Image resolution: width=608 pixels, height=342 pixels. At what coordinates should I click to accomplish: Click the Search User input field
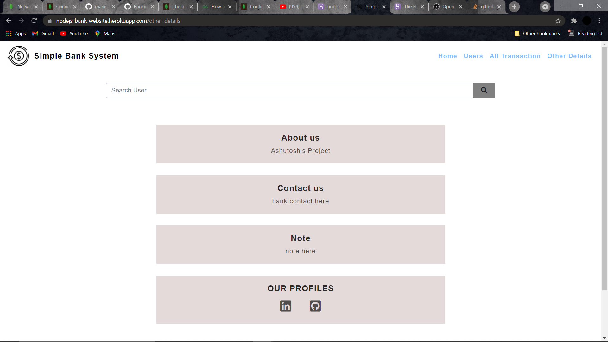289,91
